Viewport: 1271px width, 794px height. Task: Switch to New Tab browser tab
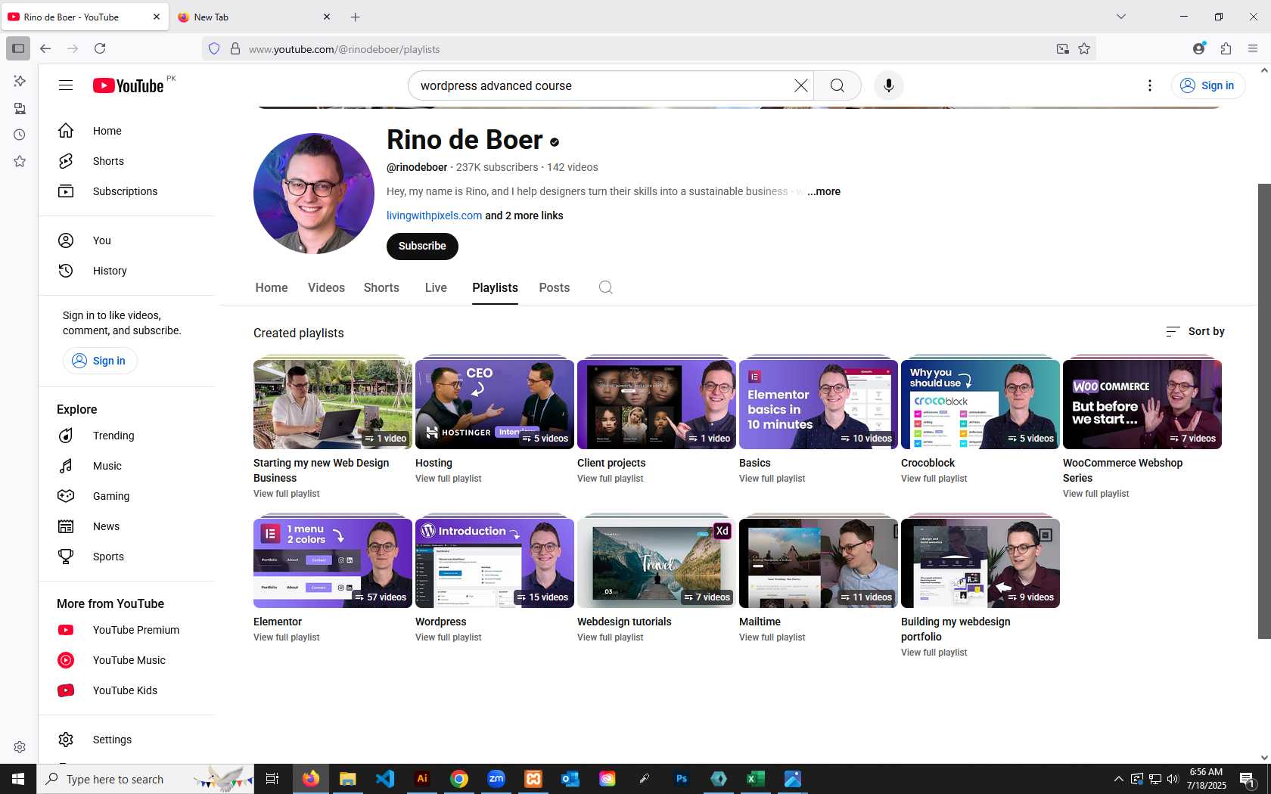254,17
